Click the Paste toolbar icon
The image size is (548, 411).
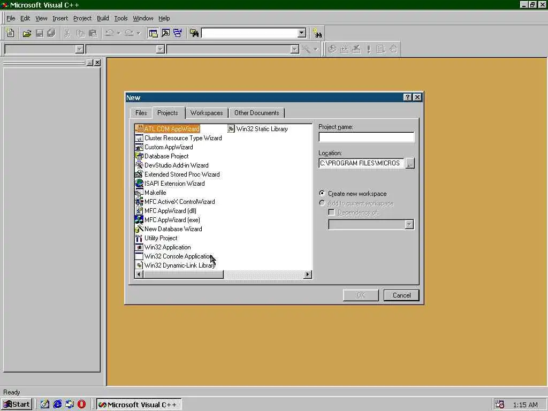click(x=93, y=33)
